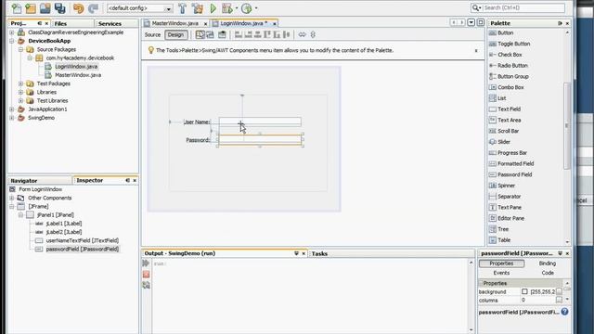Switch to Design editor view
Viewport: 594px width, 334px height.
pyautogui.click(x=175, y=35)
